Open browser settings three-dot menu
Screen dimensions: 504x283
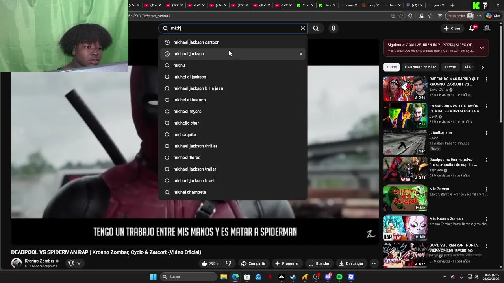[x=479, y=16]
